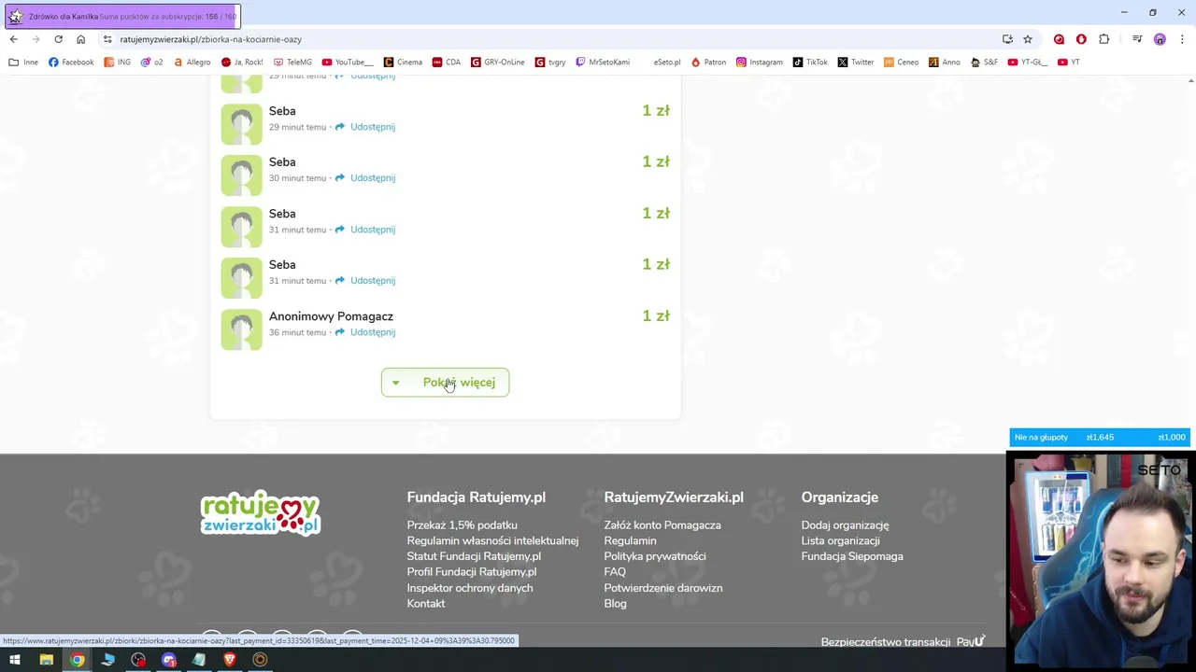The width and height of the screenshot is (1196, 672).
Task: Click the Chrome icon in the taskbar
Action: click(77, 660)
